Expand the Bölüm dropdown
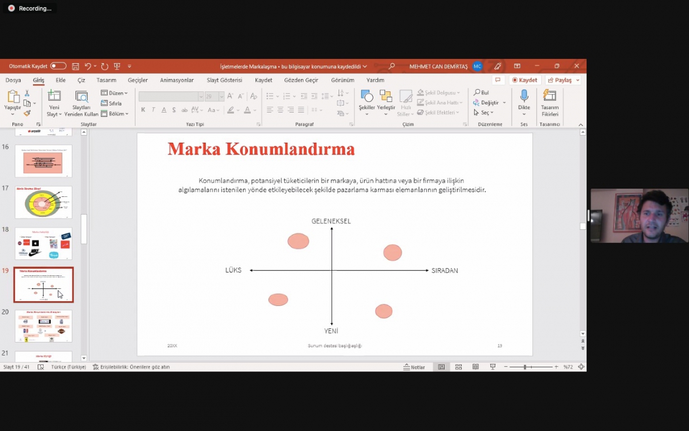Image resolution: width=689 pixels, height=431 pixels. point(115,113)
